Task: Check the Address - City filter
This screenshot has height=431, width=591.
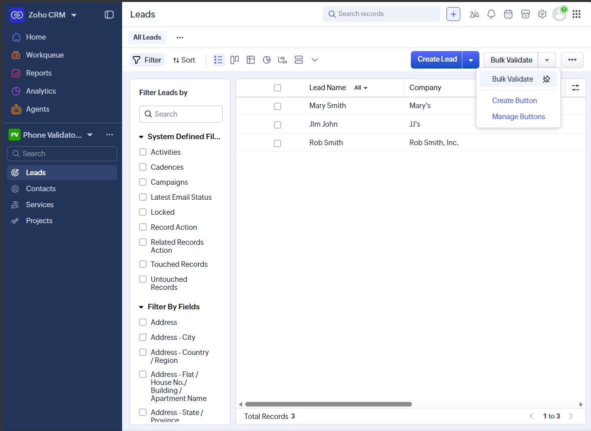Action: [143, 337]
